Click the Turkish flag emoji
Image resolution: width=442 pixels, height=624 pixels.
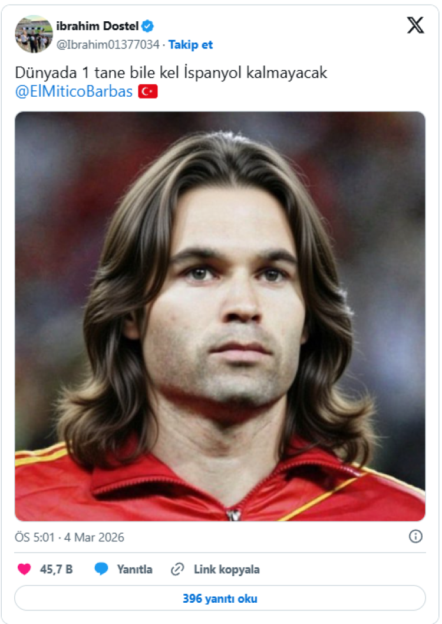[x=148, y=91]
